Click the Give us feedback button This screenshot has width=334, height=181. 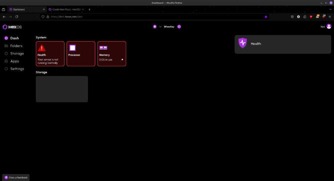16,177
